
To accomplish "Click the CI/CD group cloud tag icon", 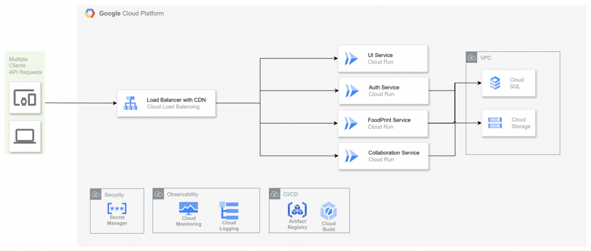I will tap(274, 194).
